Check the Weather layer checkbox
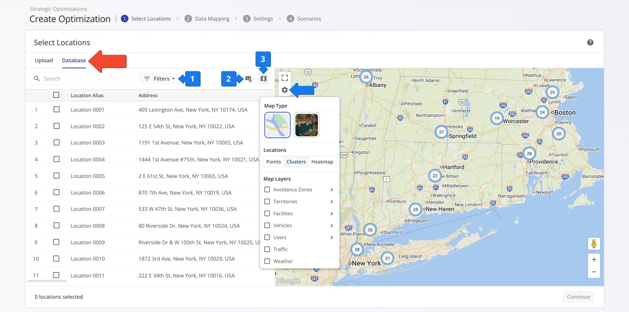The image size is (629, 312). pos(267,261)
